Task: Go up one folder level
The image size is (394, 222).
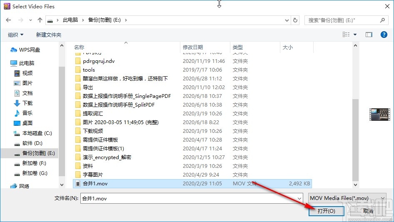Action: point(40,20)
